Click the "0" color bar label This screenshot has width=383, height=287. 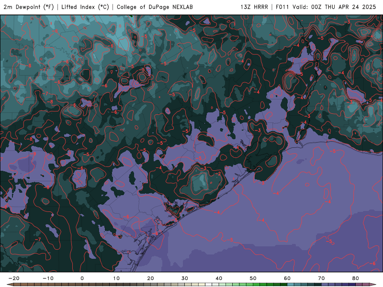click(82, 278)
